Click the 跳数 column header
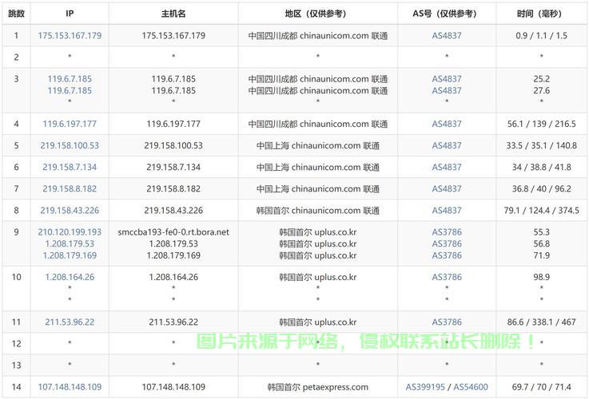 click(16, 14)
